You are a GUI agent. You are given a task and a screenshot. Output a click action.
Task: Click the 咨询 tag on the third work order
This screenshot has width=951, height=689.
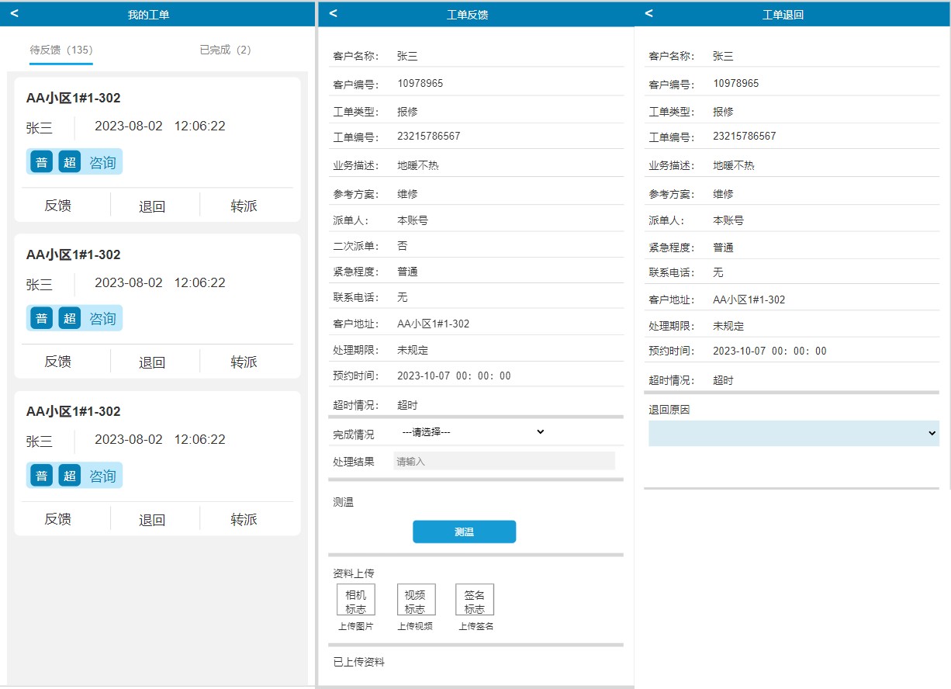pyautogui.click(x=102, y=476)
